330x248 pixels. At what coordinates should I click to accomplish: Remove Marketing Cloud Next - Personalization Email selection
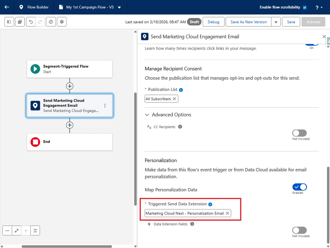(x=227, y=213)
